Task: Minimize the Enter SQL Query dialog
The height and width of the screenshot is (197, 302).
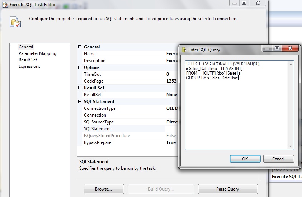Action: tap(267, 48)
